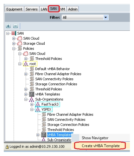Screen dimensions: 134x156
Task: Click the Storage Cloud icon
Action: pos(20,43)
